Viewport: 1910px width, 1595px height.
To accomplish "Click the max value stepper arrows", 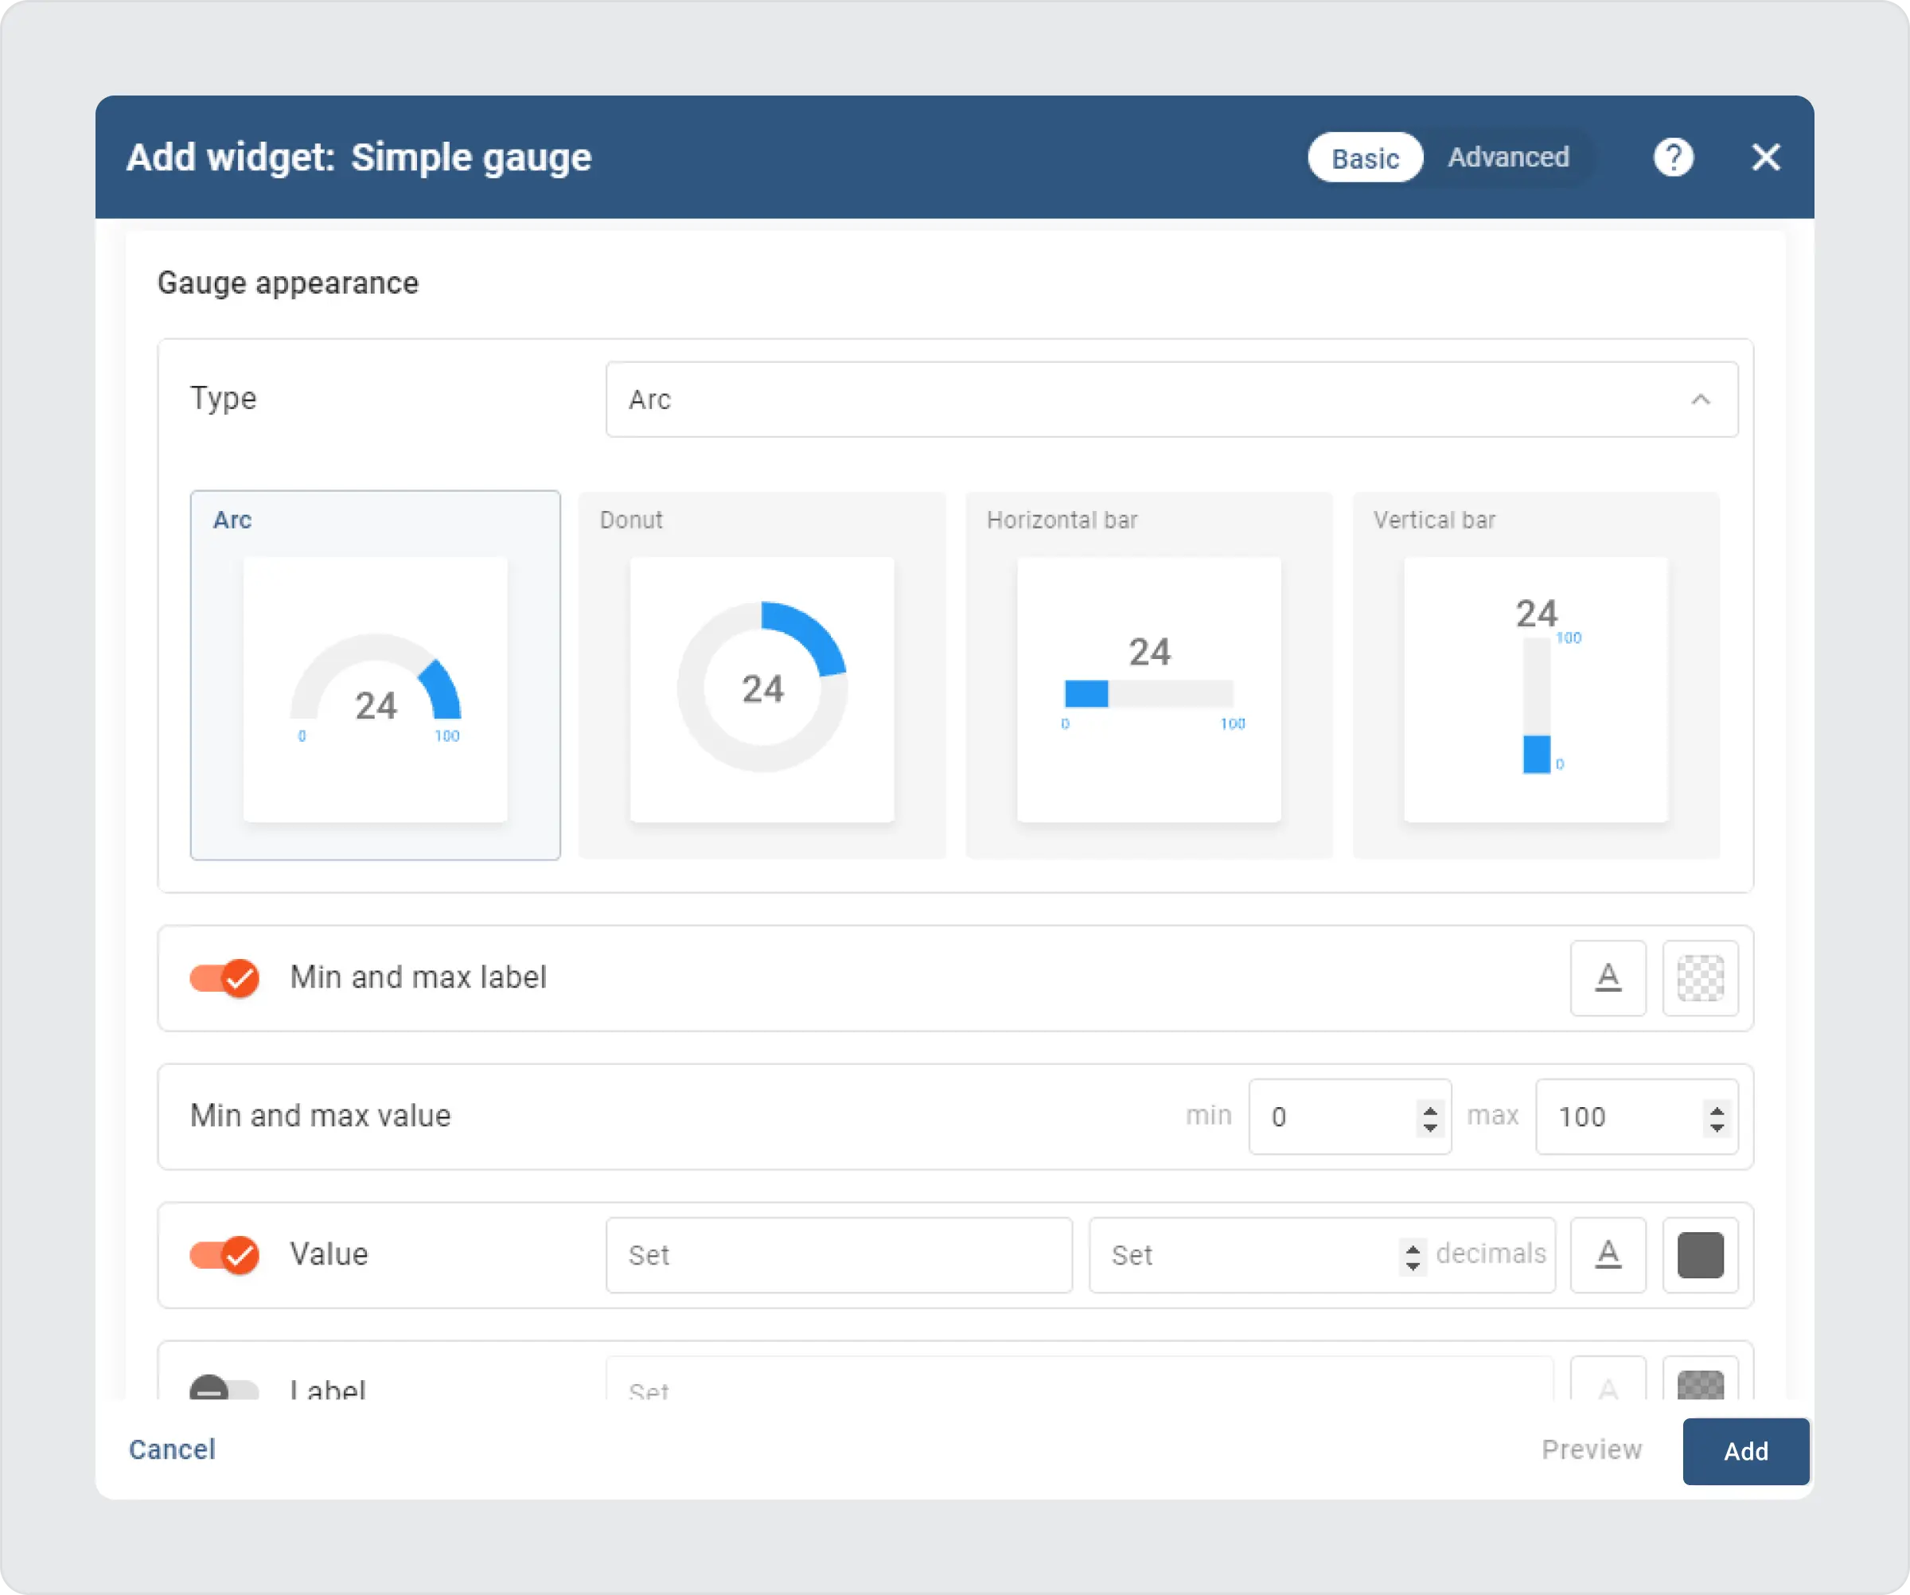I will (1717, 1117).
